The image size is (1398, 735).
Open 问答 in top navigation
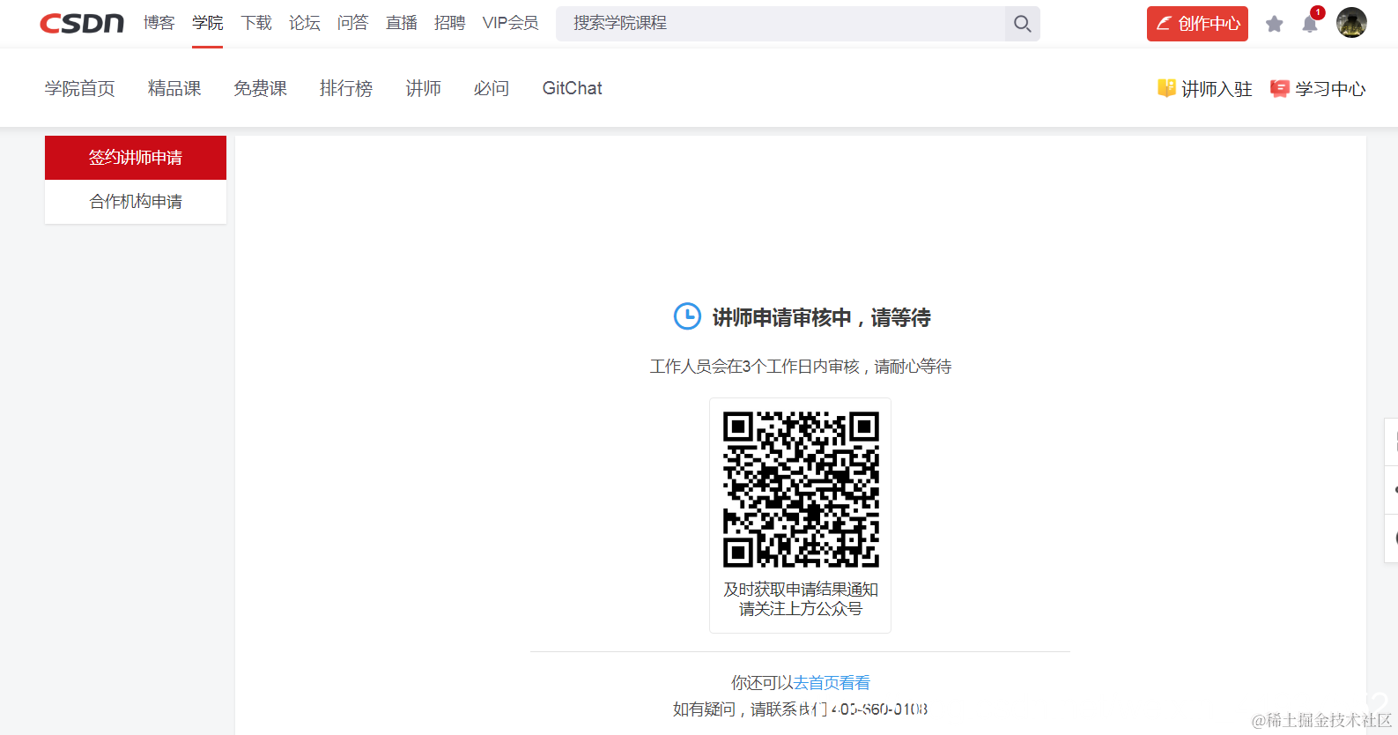(x=353, y=23)
